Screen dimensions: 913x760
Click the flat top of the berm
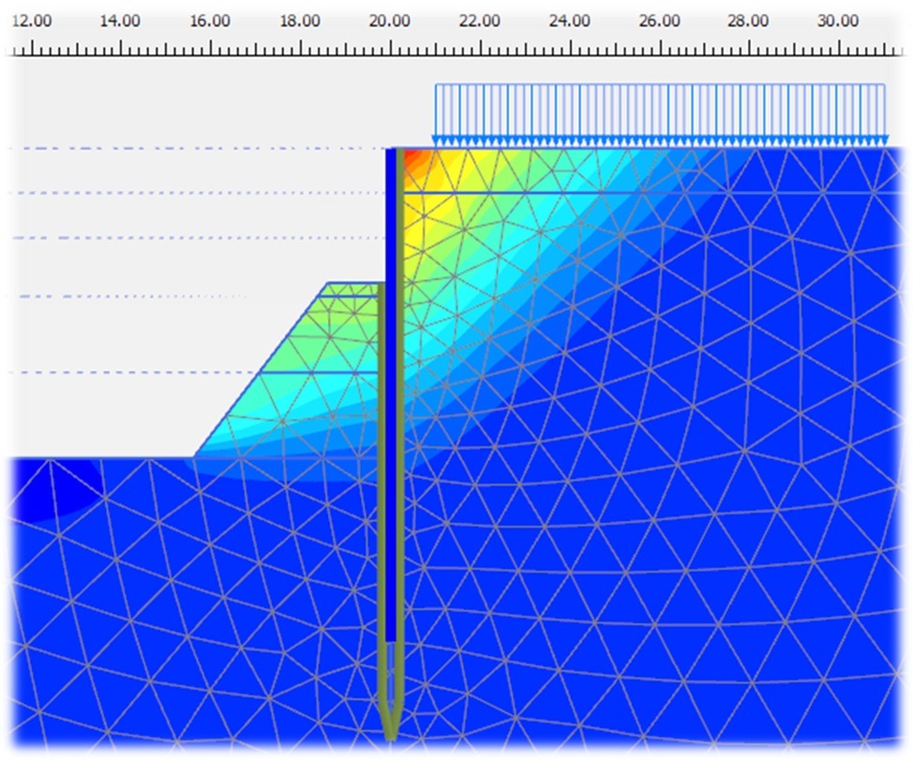click(354, 283)
